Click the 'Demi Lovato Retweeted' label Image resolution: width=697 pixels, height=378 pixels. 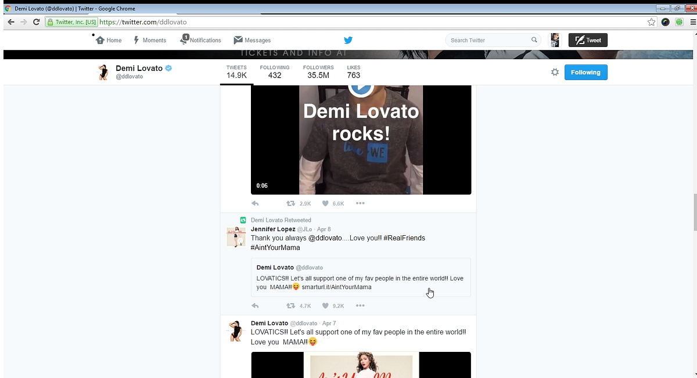click(281, 220)
